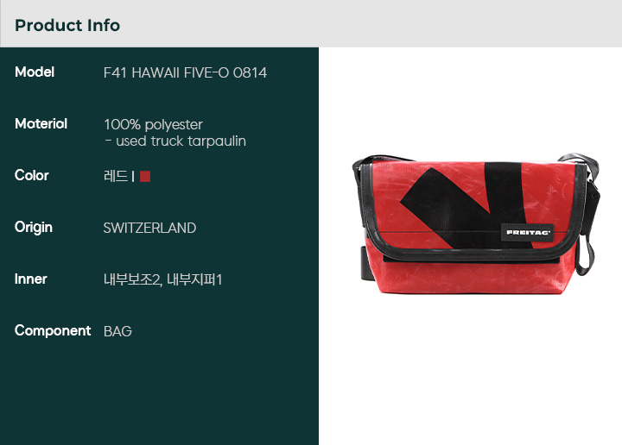Click the Model label
Viewport: 622px width, 445px height.
click(35, 72)
